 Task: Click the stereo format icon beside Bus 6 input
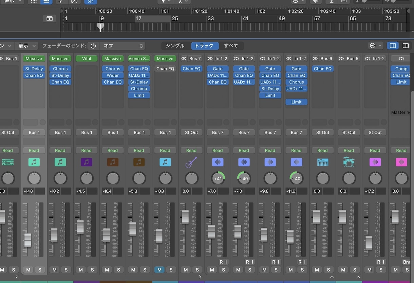coord(316,59)
